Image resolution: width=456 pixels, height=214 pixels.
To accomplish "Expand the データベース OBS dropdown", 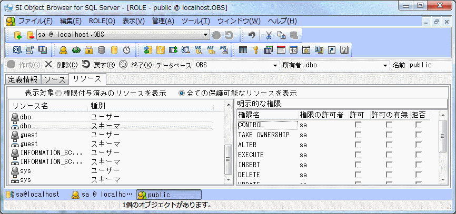I will [274, 65].
